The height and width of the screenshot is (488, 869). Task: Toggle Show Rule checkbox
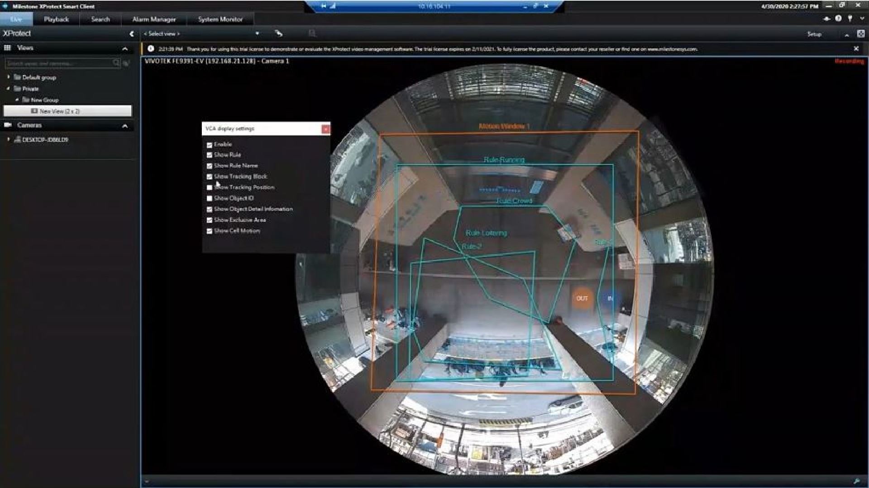(x=209, y=155)
